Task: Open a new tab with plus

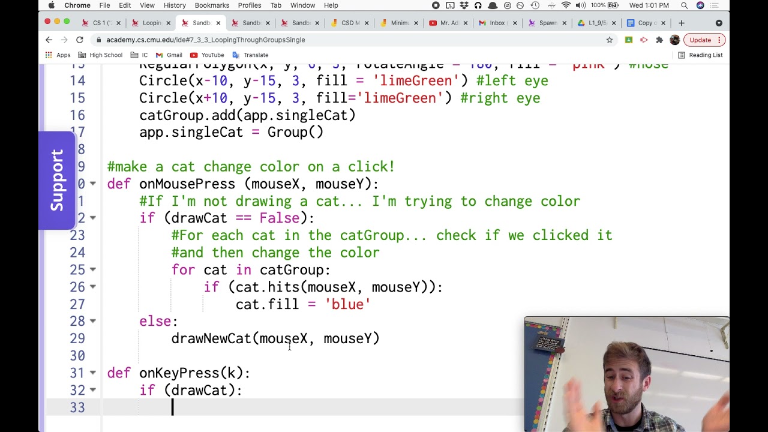Action: (x=682, y=23)
